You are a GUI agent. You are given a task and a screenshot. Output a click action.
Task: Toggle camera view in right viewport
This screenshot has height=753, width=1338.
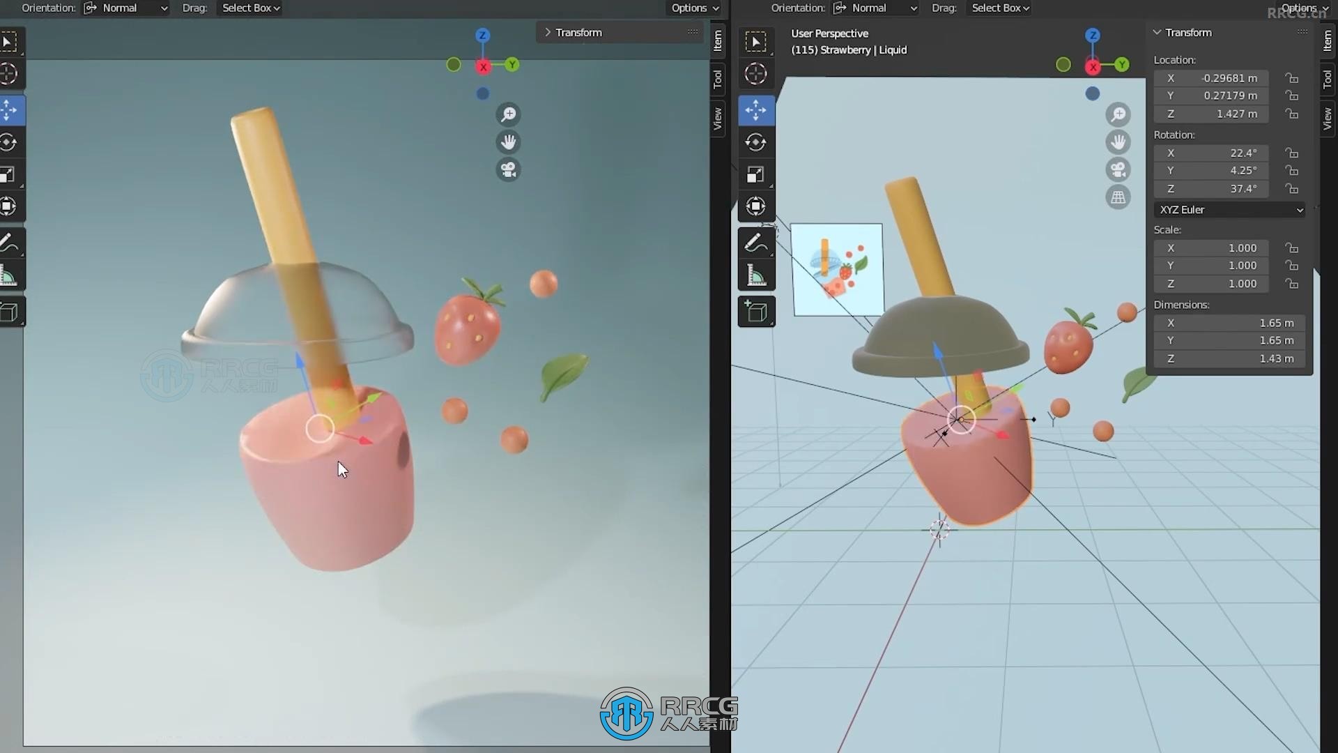(x=1118, y=170)
